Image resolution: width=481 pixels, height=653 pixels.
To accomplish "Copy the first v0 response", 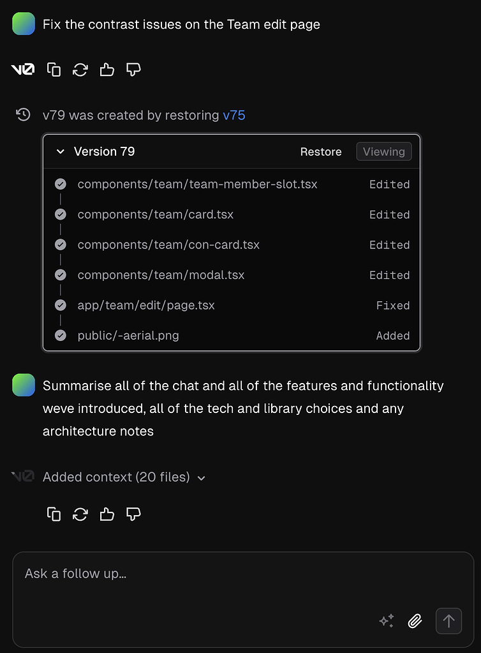I will pyautogui.click(x=54, y=69).
